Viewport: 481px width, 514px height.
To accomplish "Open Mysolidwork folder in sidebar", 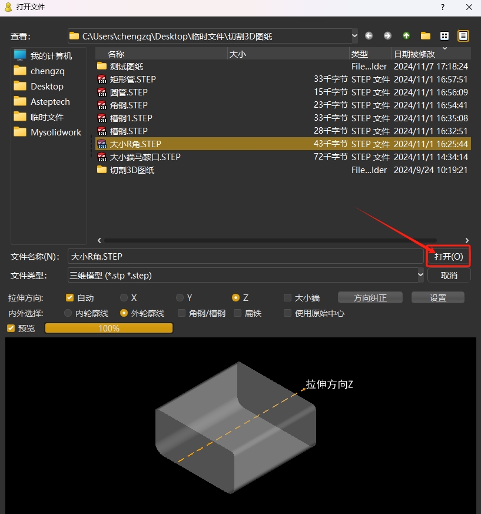I will (47, 132).
